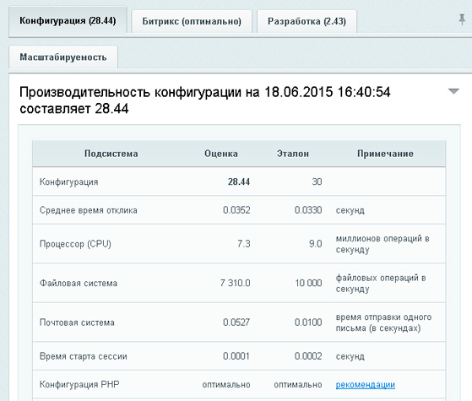
Task: Select the Почтовая система row label
Action: (77, 322)
